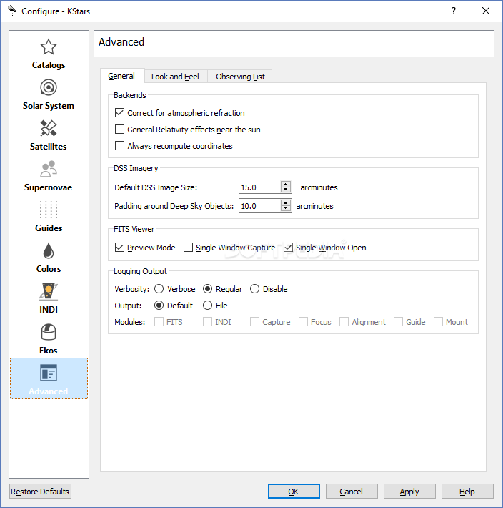Open the INDI settings page

coord(49,298)
